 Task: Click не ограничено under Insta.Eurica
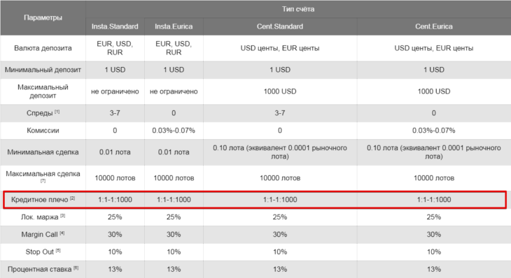point(174,92)
